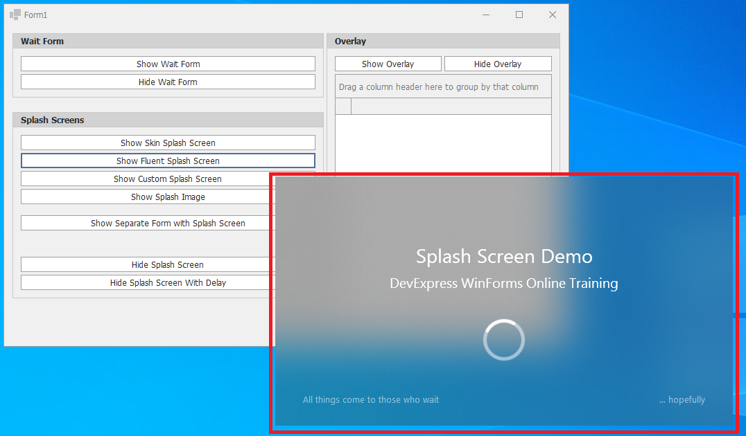Click the grid's group-by-column drop area
The image size is (746, 436).
tap(443, 87)
